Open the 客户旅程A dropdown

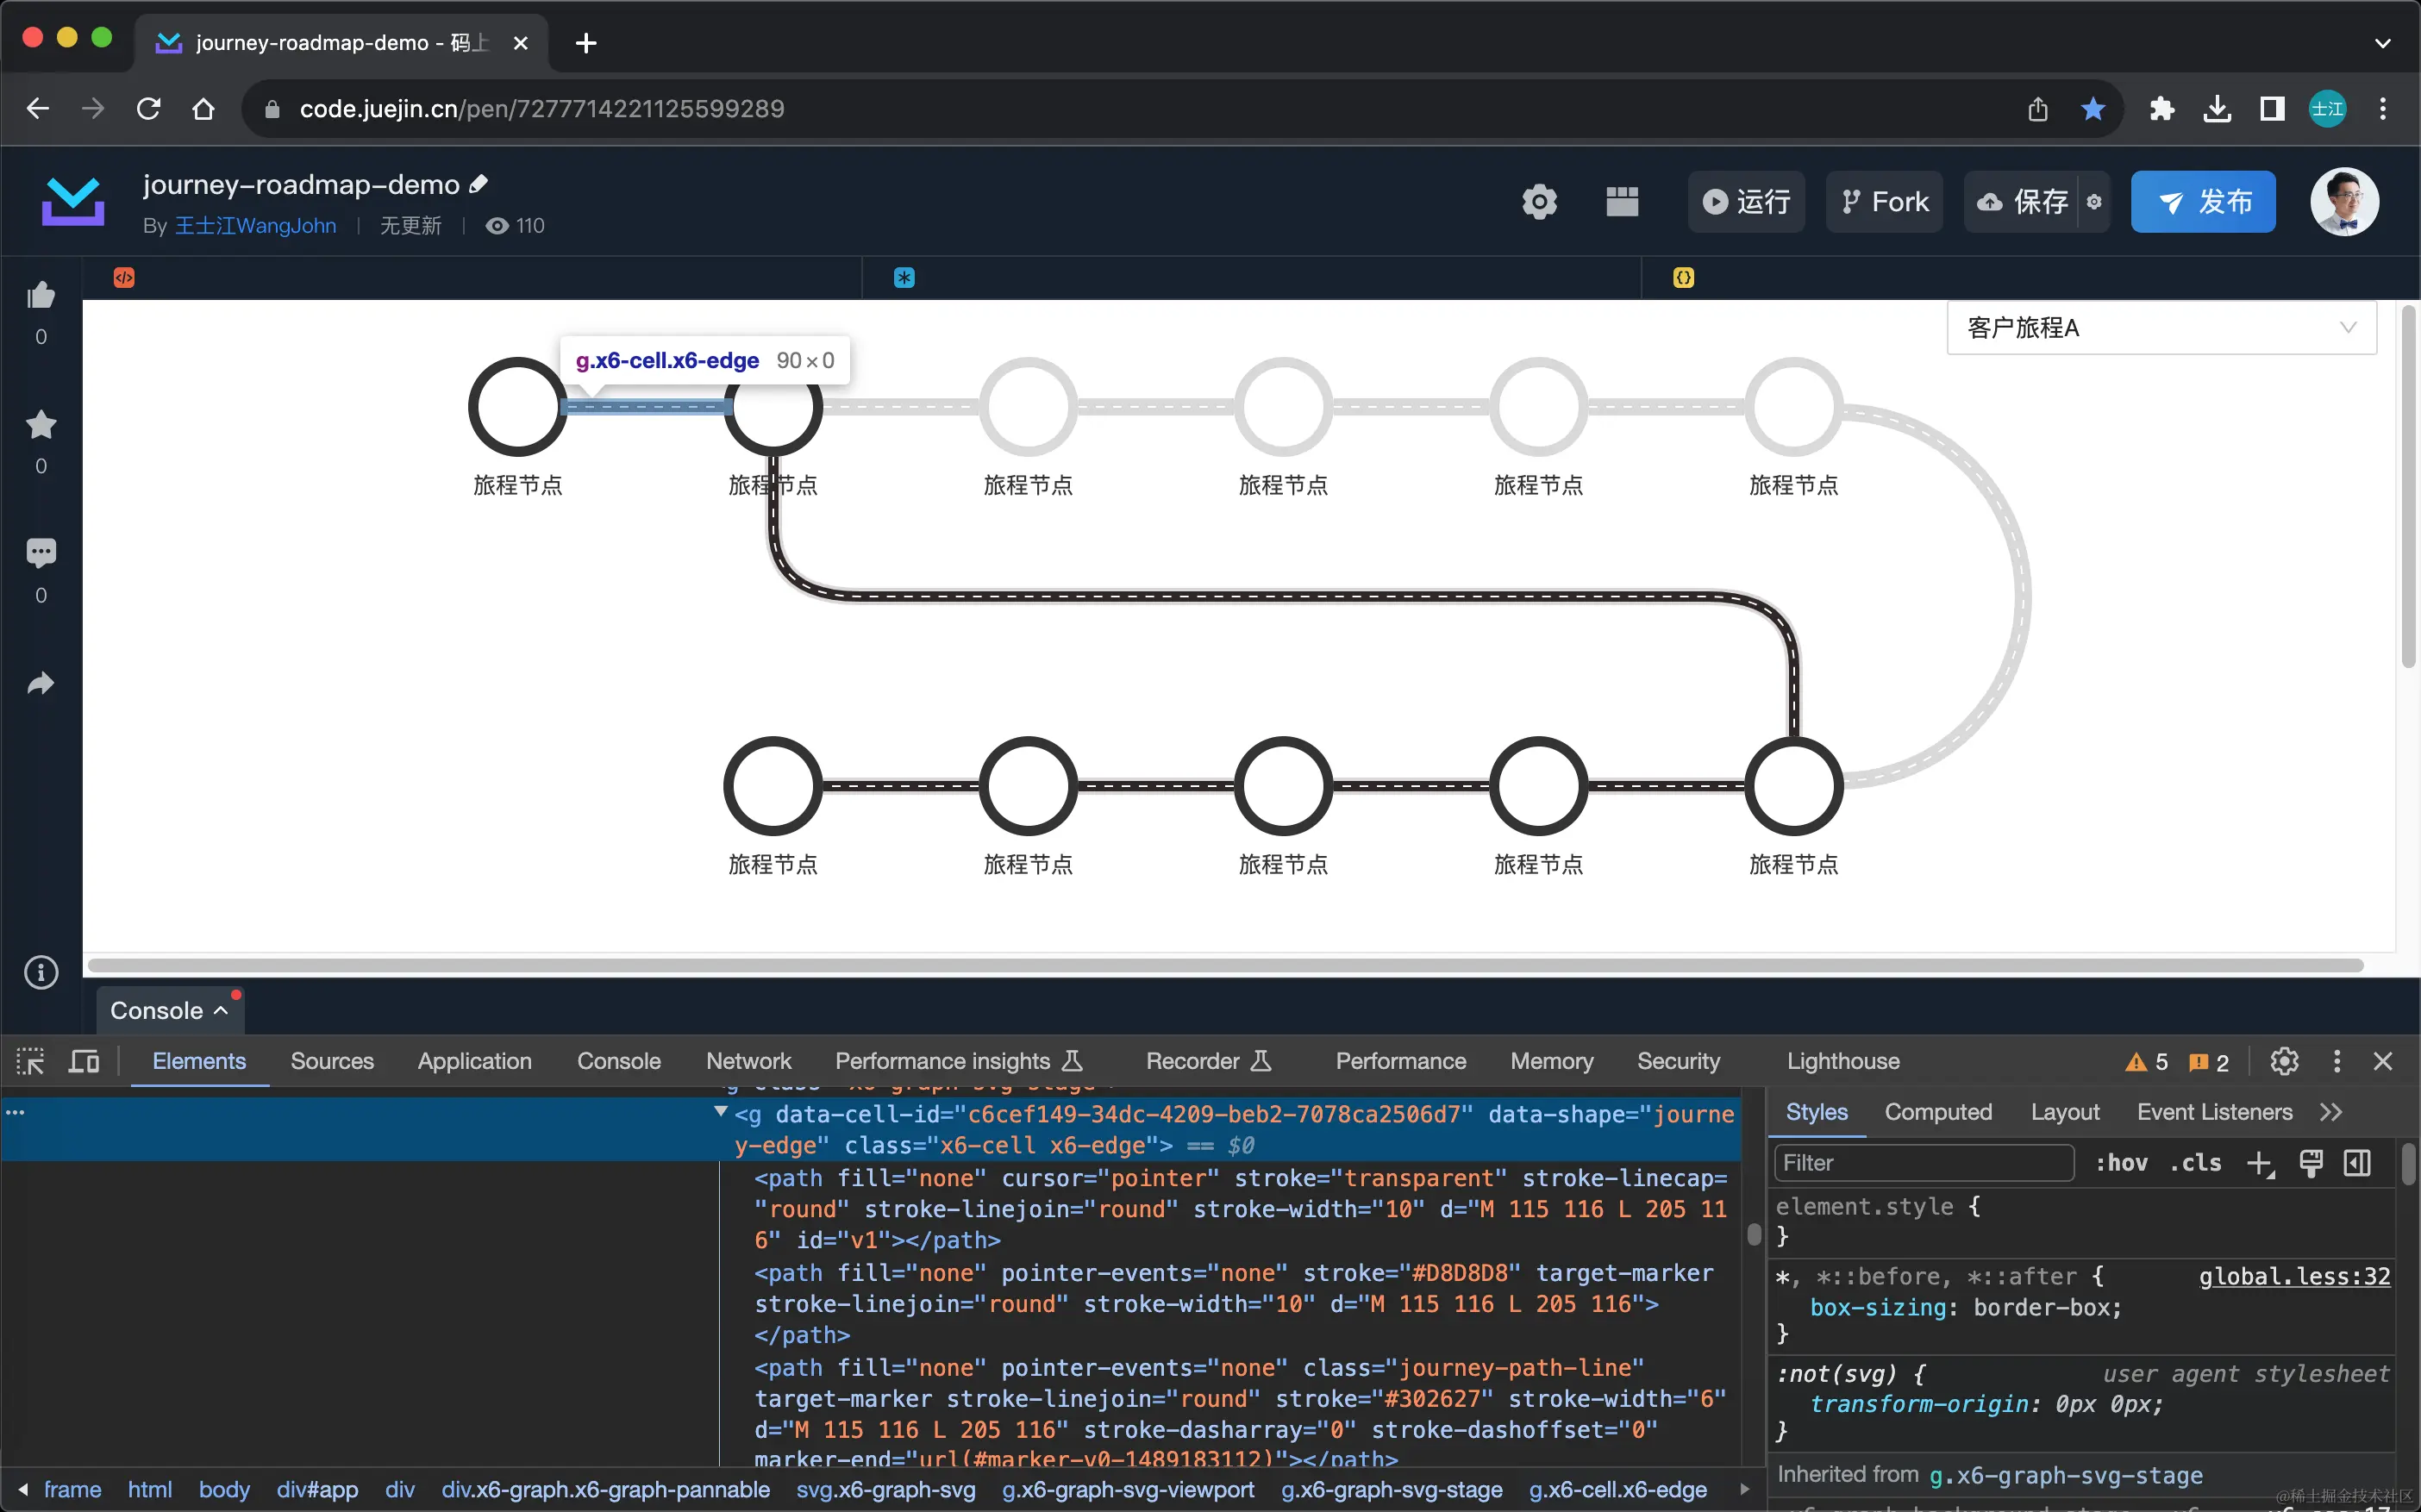tap(2161, 328)
